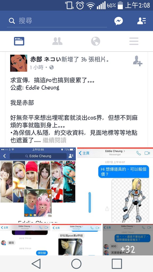153x272 pixels.
Task: Focus the 搜尋 search field
Action: pos(57,21)
